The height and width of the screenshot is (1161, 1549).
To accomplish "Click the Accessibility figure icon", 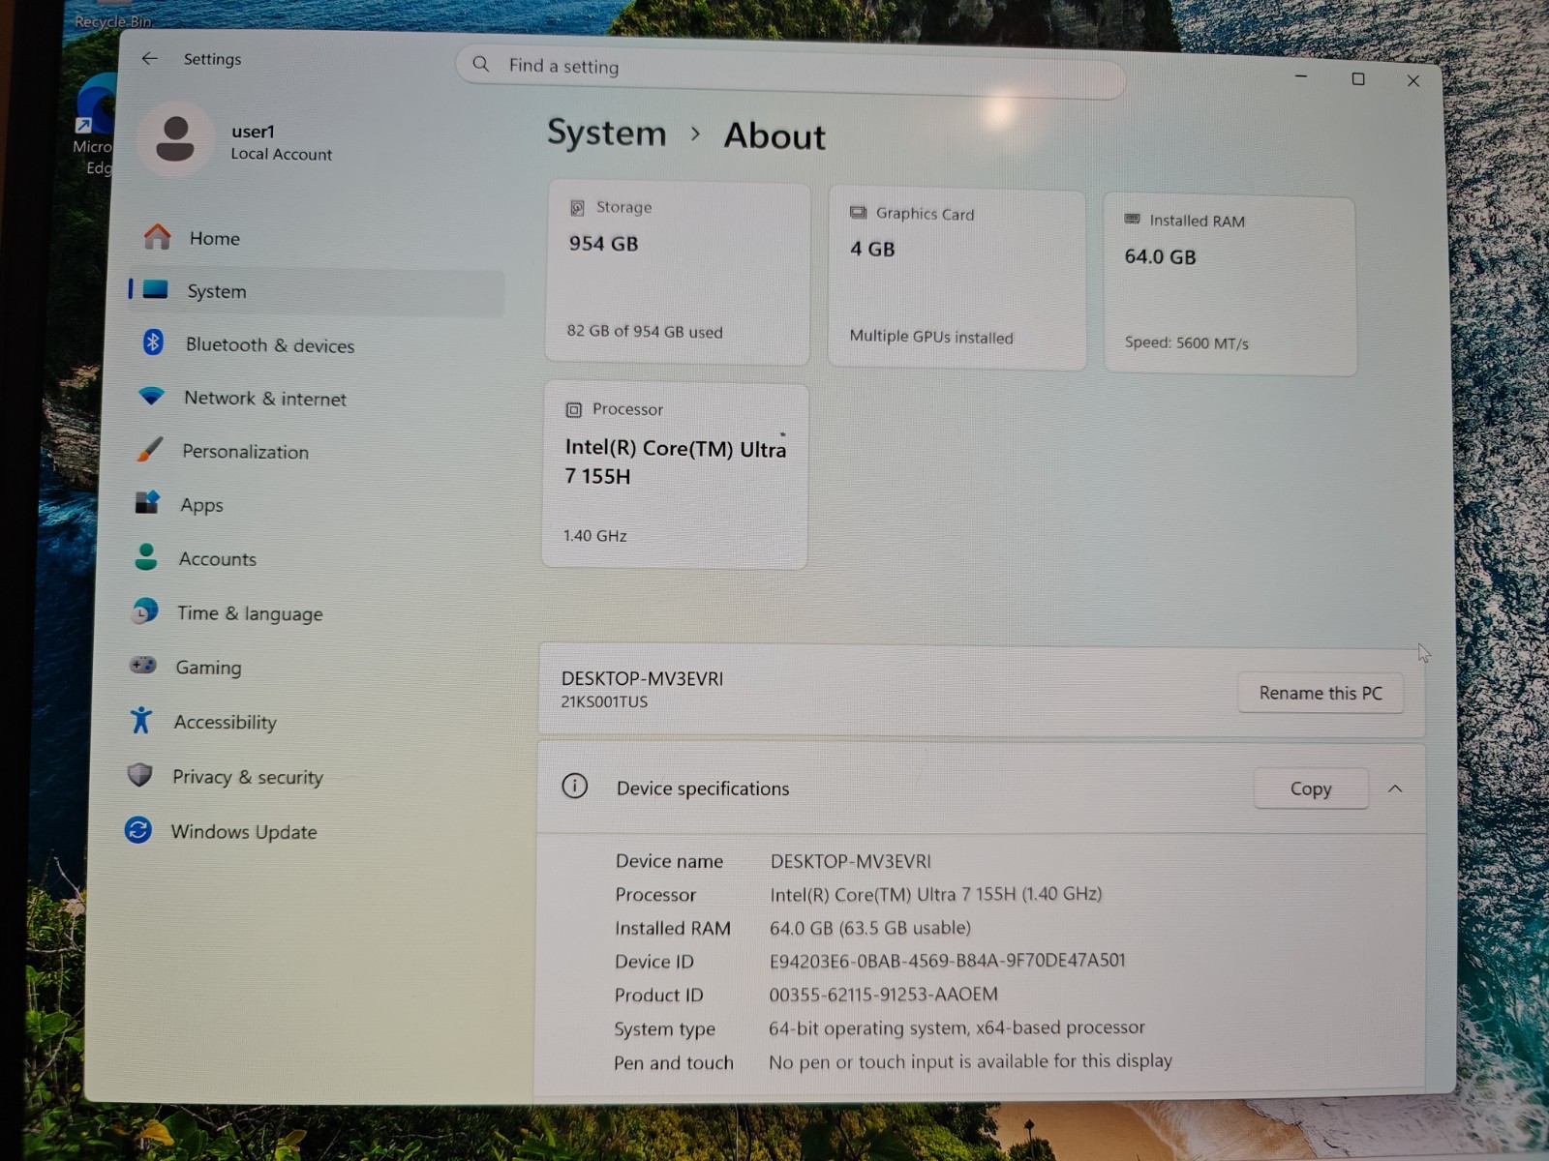I will pyautogui.click(x=141, y=720).
